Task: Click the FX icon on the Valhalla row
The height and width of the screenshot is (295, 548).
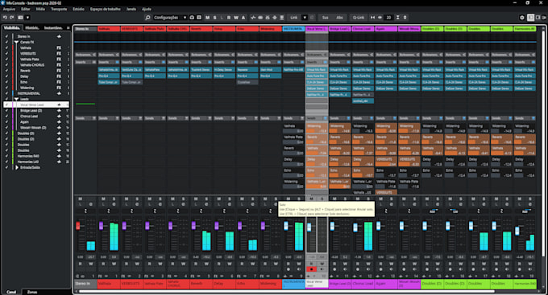Action: point(59,47)
